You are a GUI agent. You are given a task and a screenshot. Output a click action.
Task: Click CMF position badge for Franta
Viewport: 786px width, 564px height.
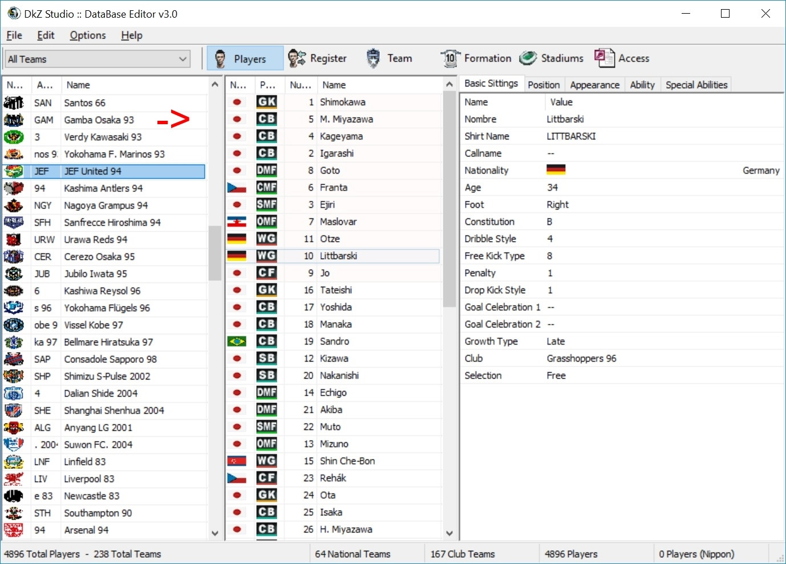tap(266, 187)
